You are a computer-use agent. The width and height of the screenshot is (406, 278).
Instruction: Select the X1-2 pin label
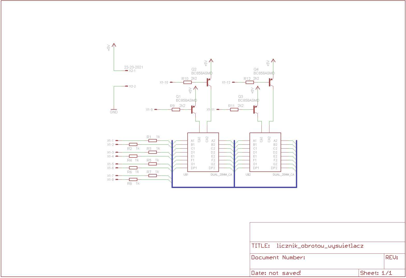(110, 145)
